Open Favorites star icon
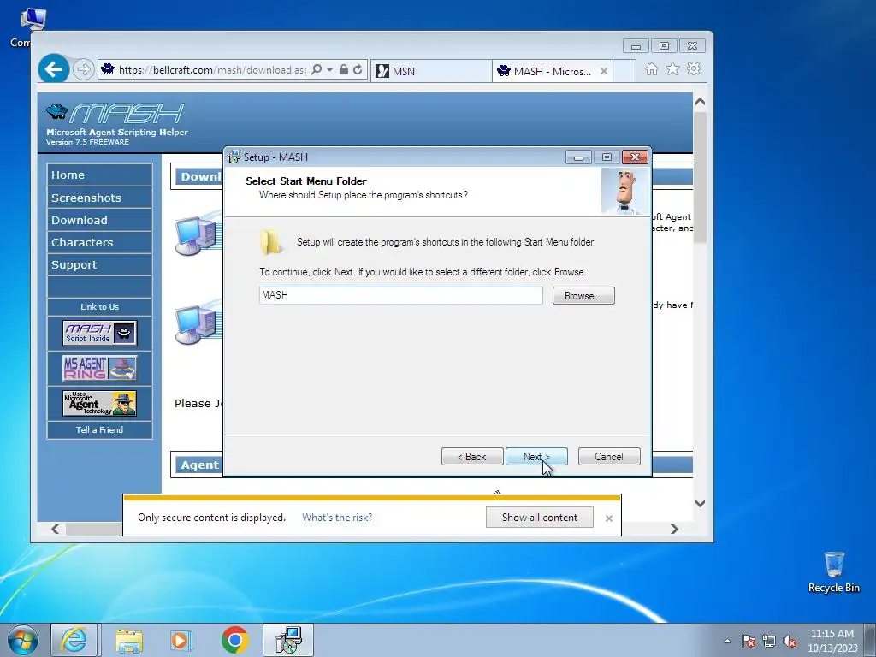This screenshot has height=657, width=876. [x=672, y=68]
